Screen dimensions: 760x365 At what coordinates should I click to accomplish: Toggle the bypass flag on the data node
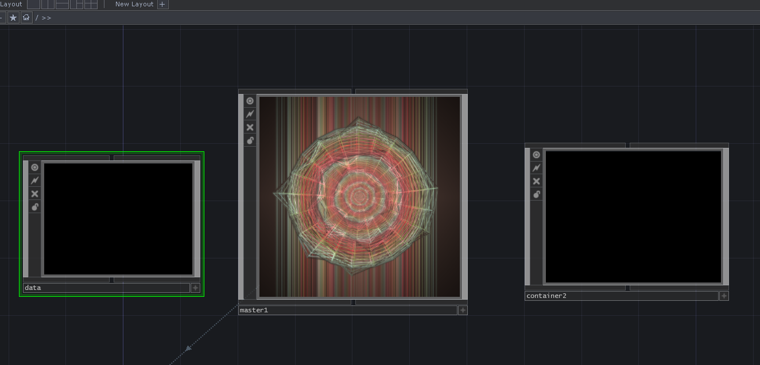pos(34,193)
